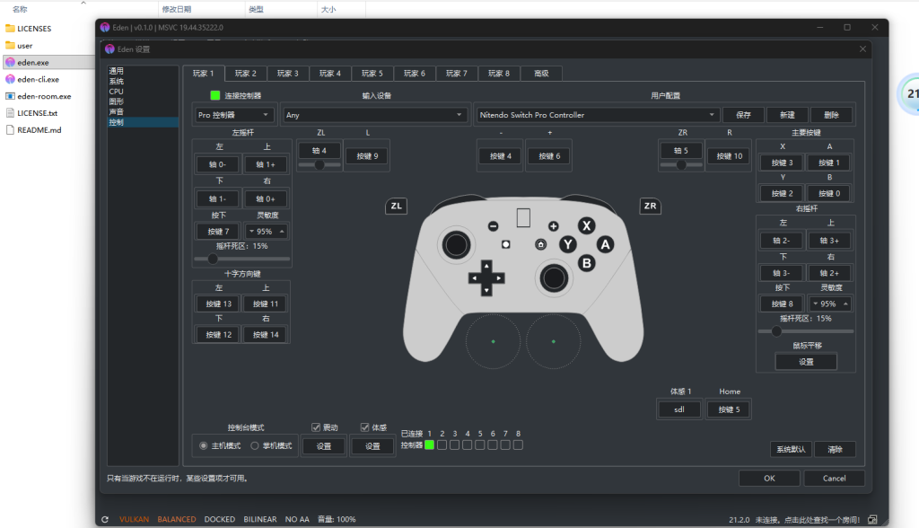Select the 掌机模式 radio button
The width and height of the screenshot is (919, 528).
[x=254, y=445]
